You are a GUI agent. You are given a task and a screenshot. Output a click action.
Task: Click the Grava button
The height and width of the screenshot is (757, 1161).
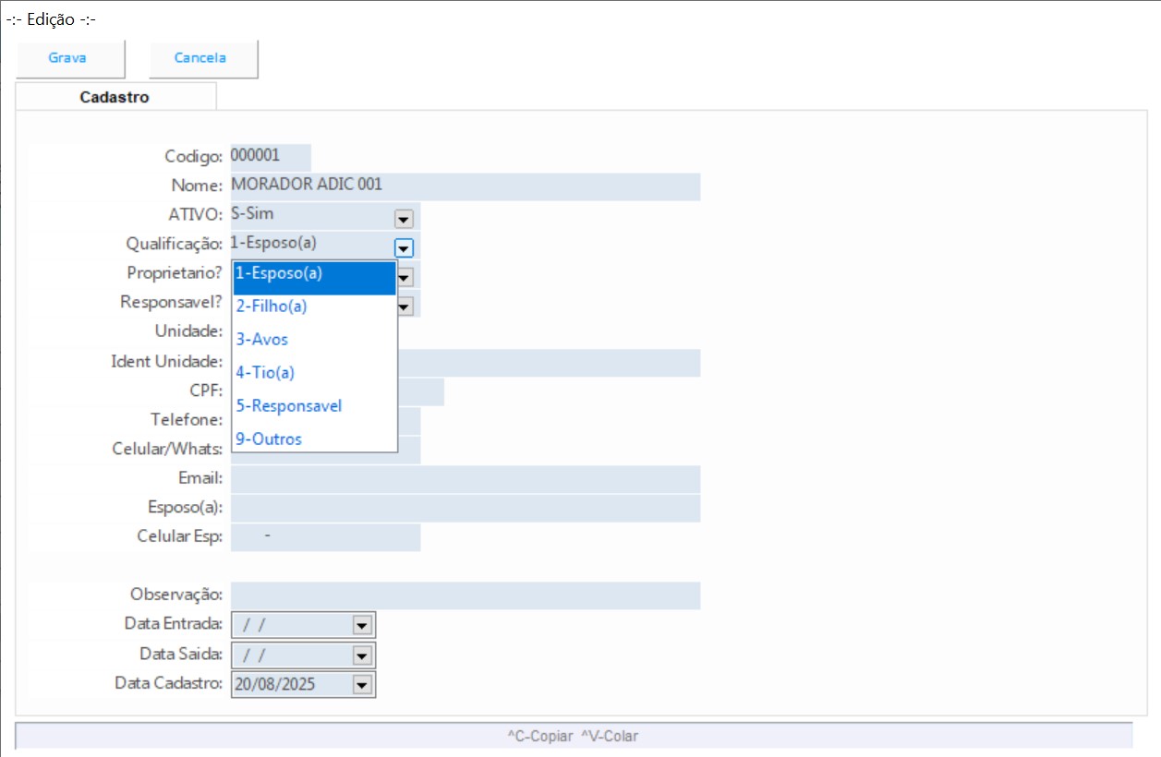[x=68, y=58]
